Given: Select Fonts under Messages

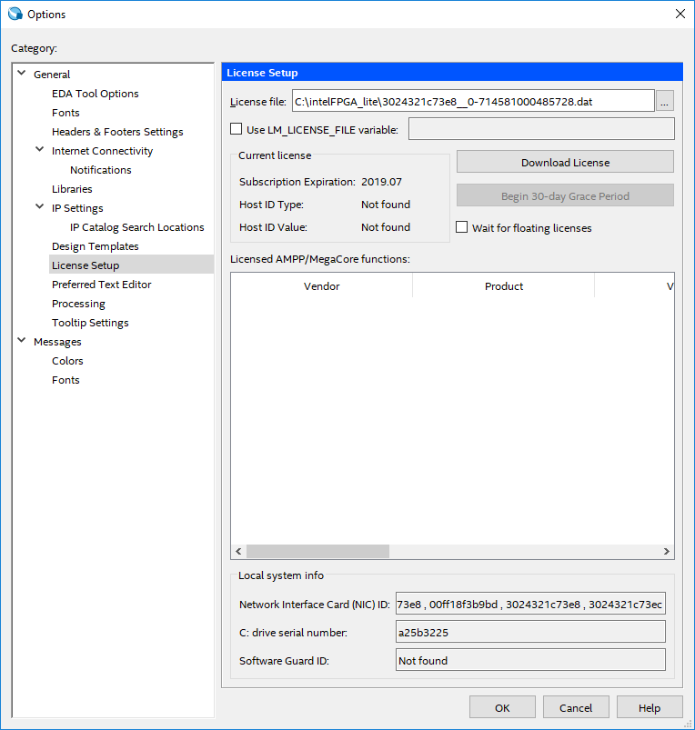Looking at the screenshot, I should pos(65,380).
